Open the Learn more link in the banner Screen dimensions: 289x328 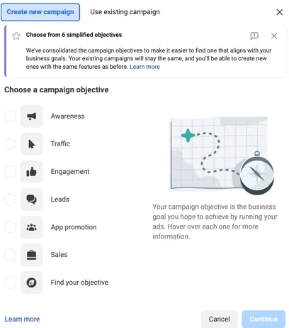(144, 67)
